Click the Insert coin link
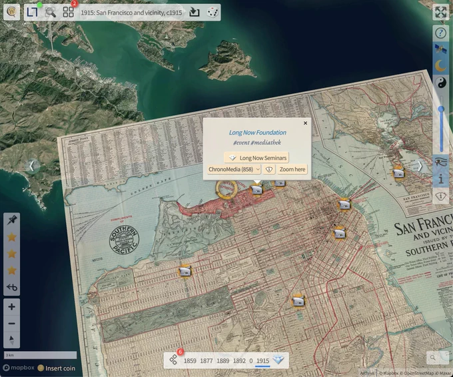 (57, 368)
